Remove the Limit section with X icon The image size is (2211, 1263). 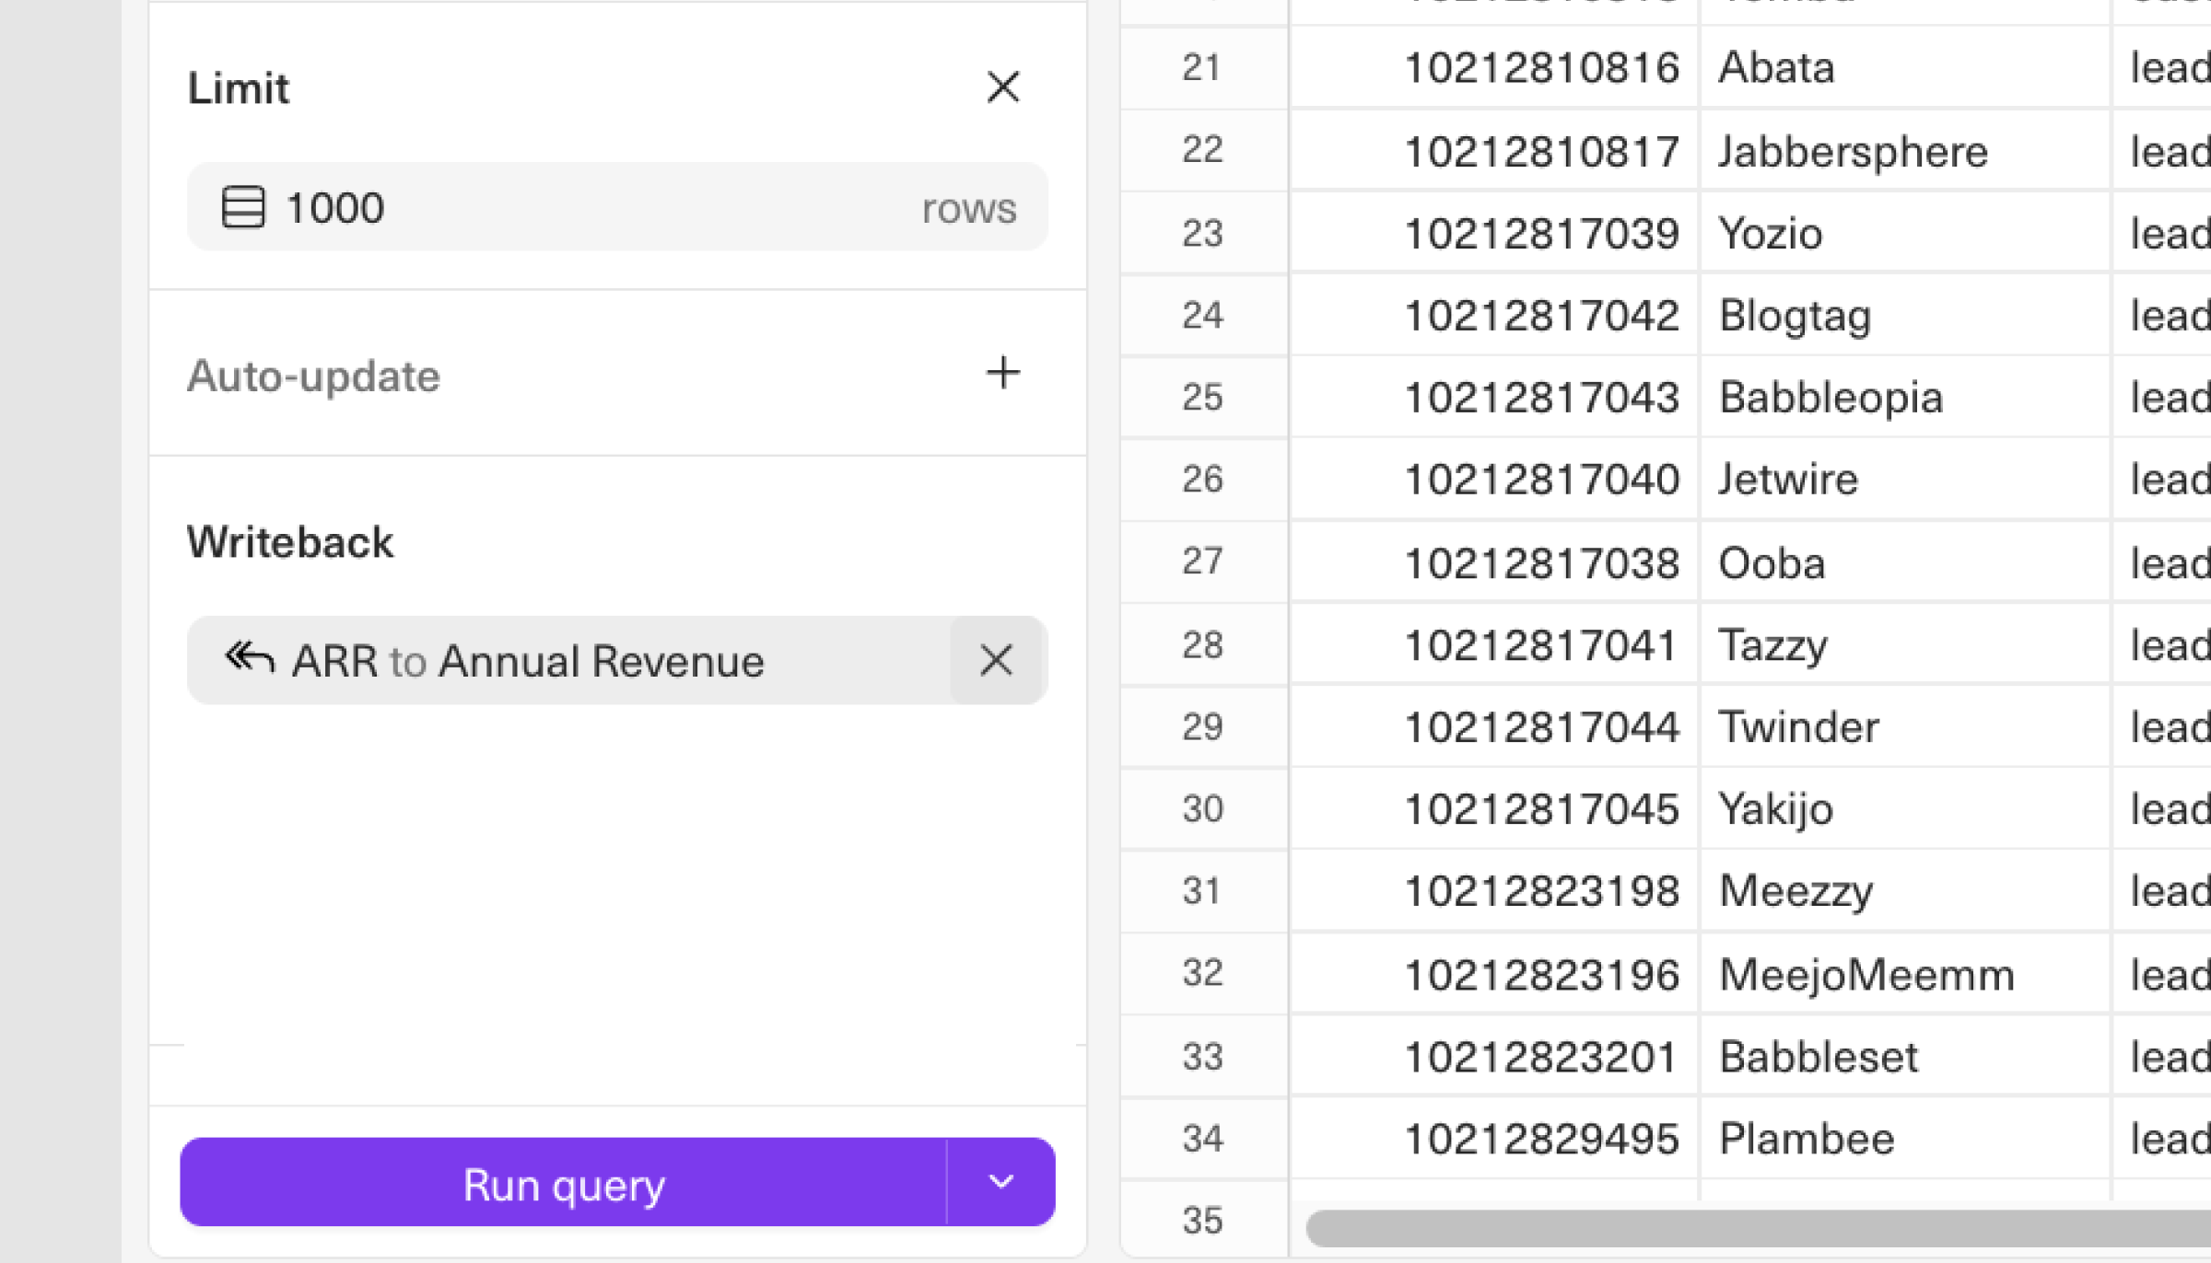coord(1002,88)
